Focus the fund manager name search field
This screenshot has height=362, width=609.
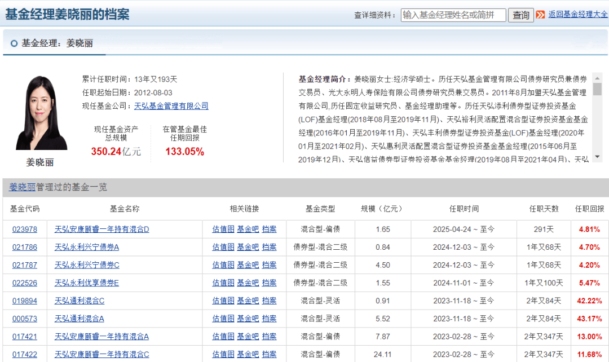pos(453,15)
